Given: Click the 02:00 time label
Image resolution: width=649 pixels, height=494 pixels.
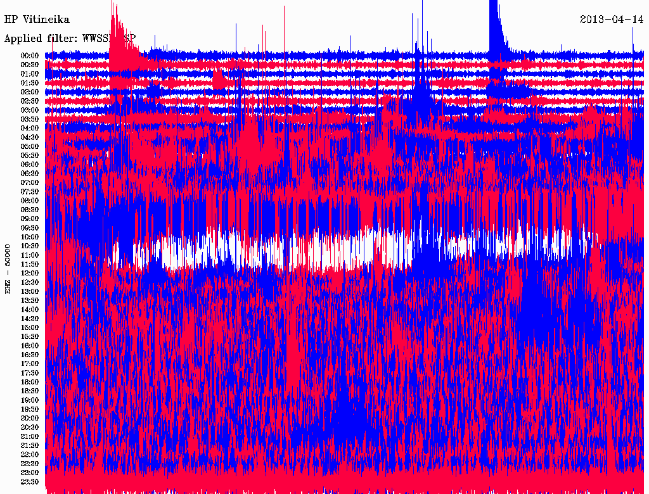Looking at the screenshot, I should click(30, 92).
